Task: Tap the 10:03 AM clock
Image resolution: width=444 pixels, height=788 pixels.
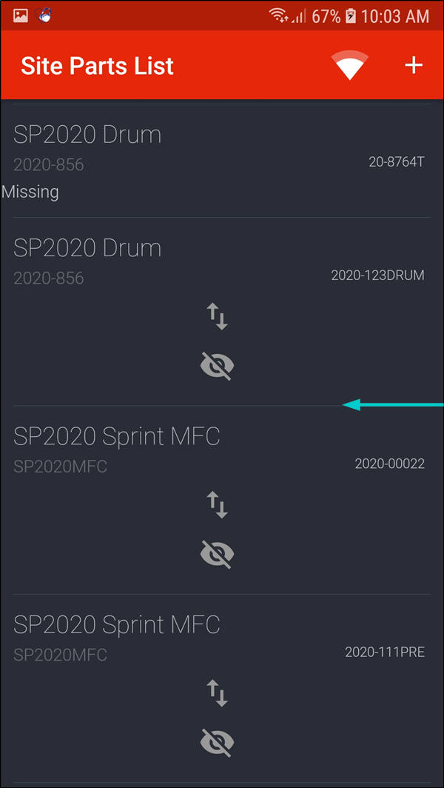Action: [395, 16]
